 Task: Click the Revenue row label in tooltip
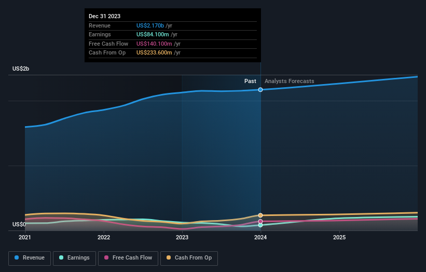(x=100, y=25)
